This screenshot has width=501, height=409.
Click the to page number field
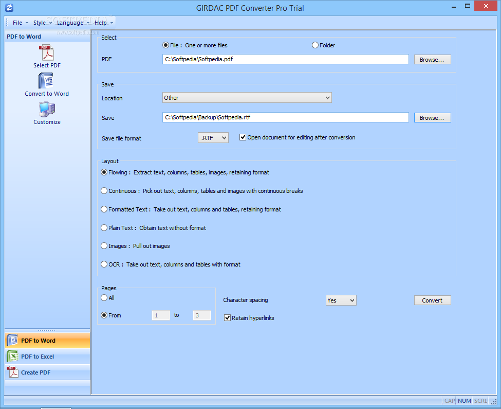[201, 315]
